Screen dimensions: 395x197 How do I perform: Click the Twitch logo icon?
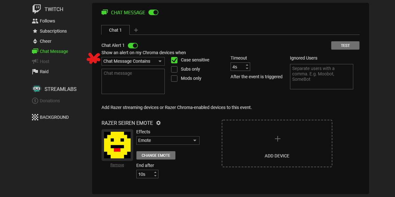pos(37,9)
